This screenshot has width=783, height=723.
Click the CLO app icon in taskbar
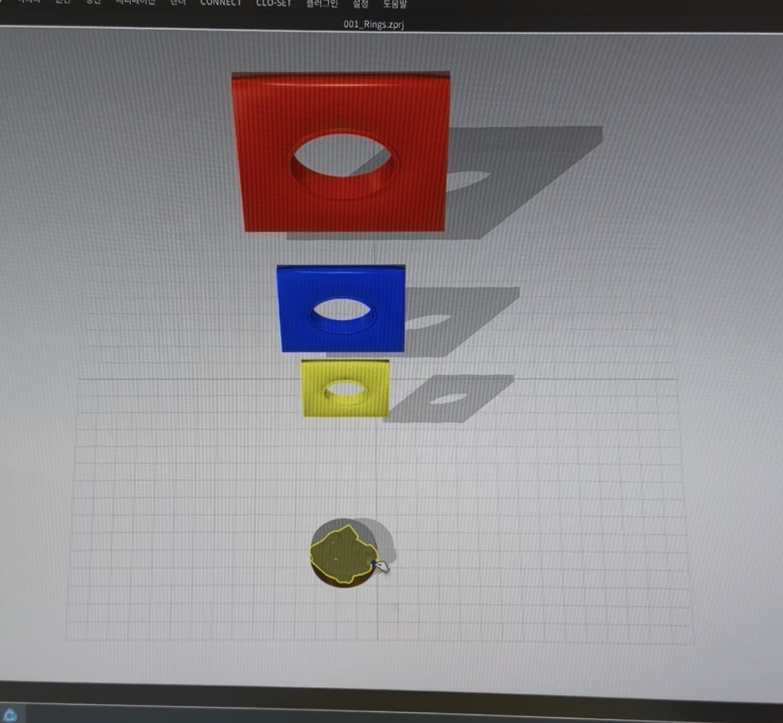[x=10, y=714]
